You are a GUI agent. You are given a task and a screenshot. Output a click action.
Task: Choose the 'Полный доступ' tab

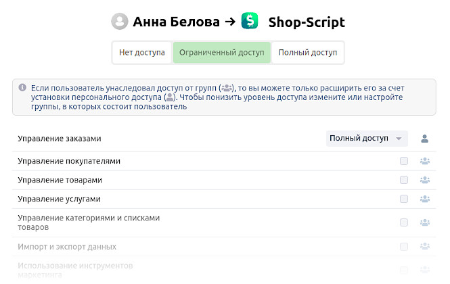308,53
